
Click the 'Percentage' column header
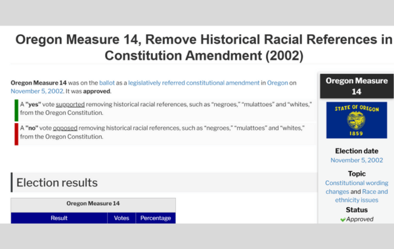coord(156,218)
